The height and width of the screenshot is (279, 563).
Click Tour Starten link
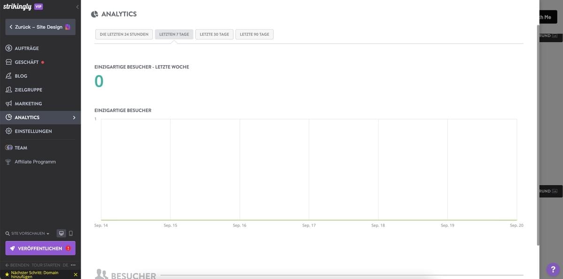[46, 265]
